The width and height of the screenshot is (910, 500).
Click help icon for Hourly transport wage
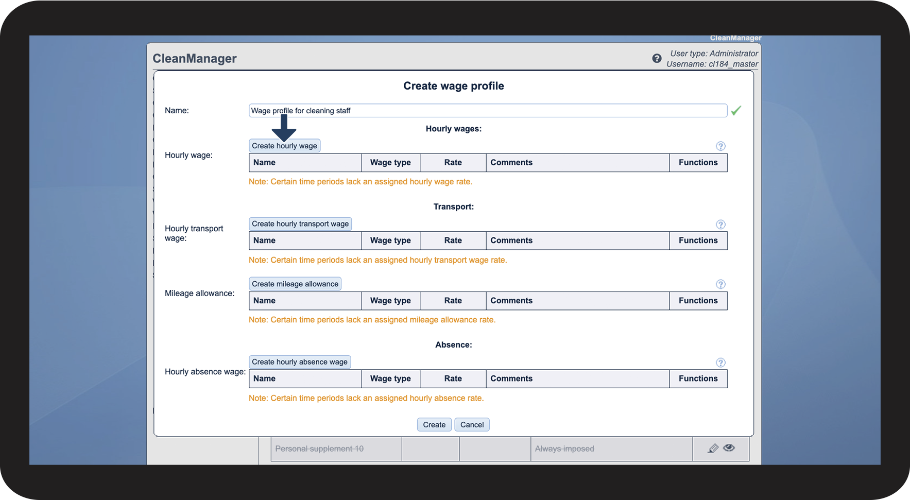pyautogui.click(x=720, y=225)
